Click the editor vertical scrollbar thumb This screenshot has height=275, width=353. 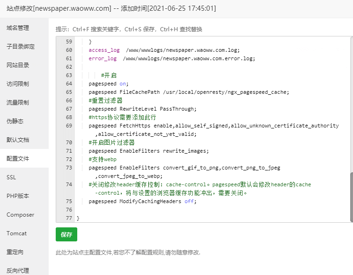352,197
